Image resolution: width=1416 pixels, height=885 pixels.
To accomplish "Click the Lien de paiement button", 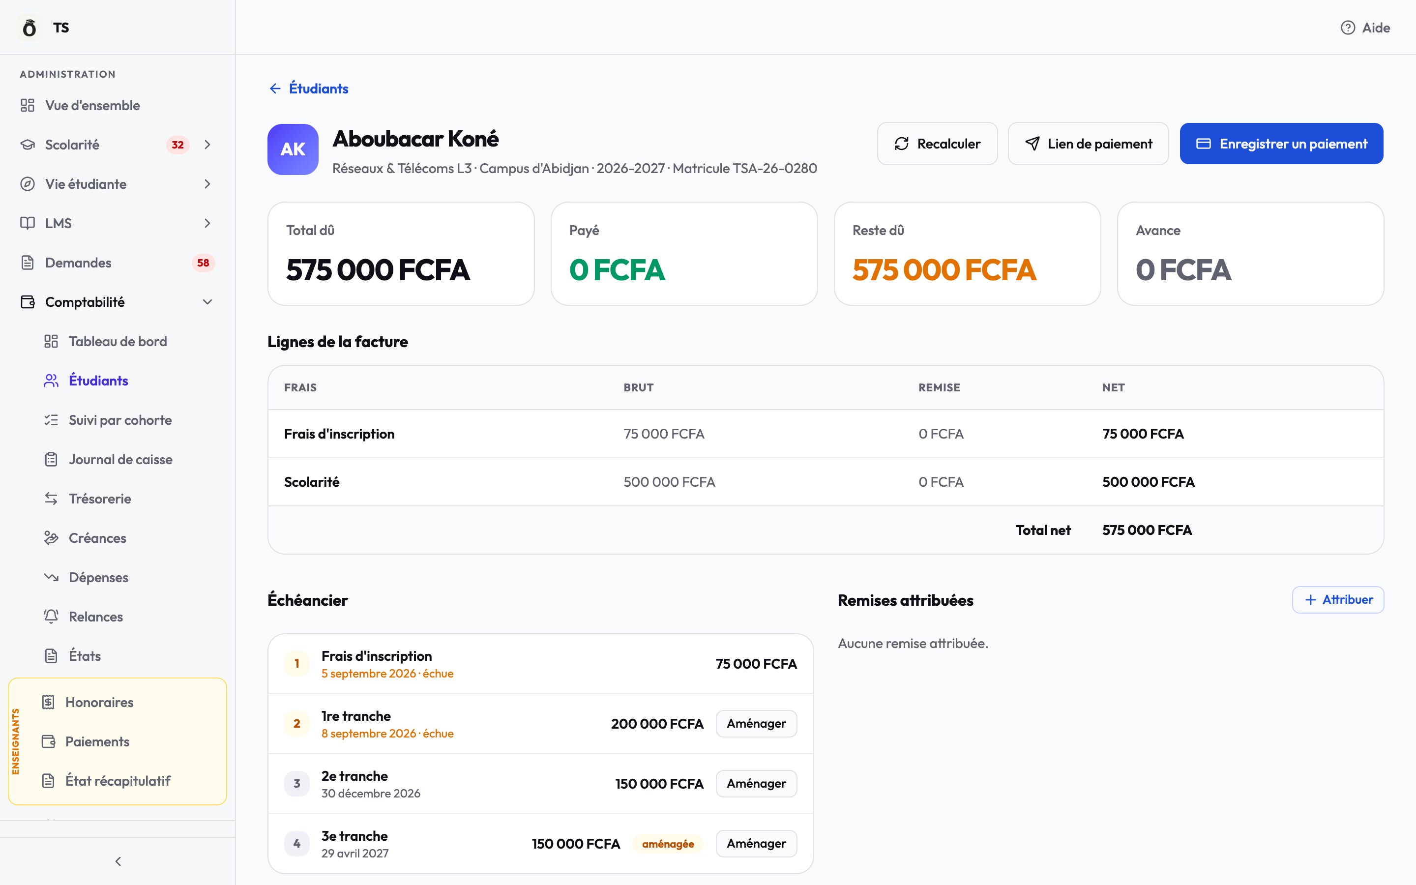I will point(1088,144).
